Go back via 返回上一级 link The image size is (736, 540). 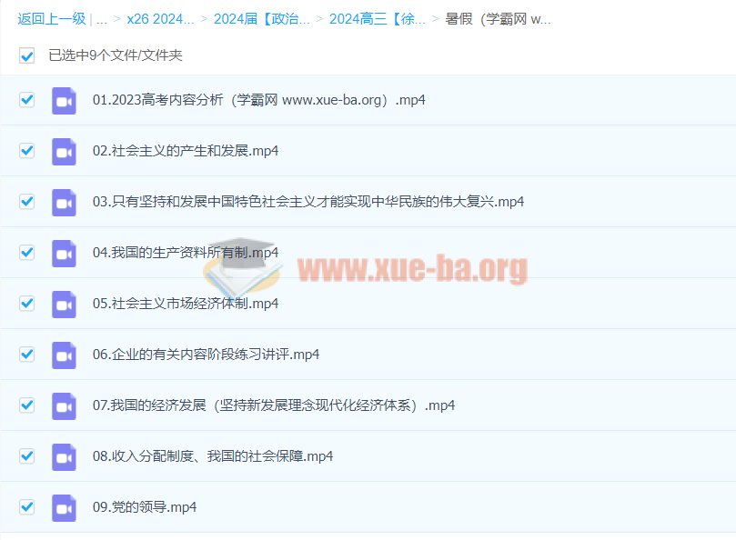pos(51,19)
